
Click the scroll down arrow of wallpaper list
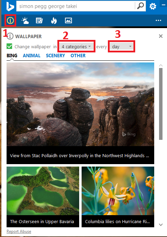tap(161, 225)
